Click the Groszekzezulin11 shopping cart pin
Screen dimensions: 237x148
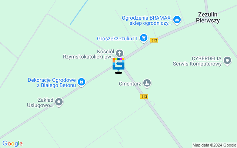click(x=144, y=38)
